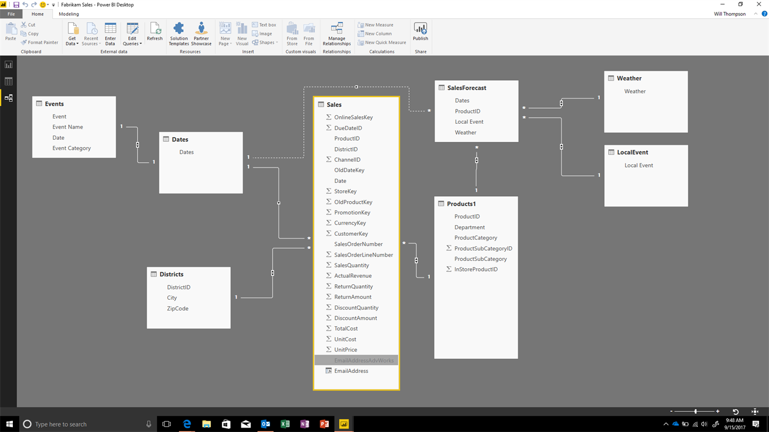The height and width of the screenshot is (432, 769).
Task: Create a New Quick Measure
Action: pos(382,43)
